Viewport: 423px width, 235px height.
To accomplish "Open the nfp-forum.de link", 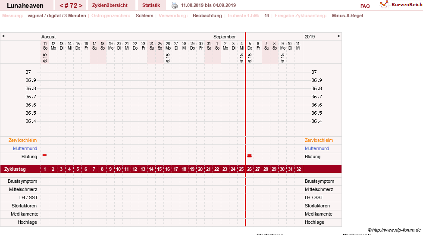I will 396,230.
